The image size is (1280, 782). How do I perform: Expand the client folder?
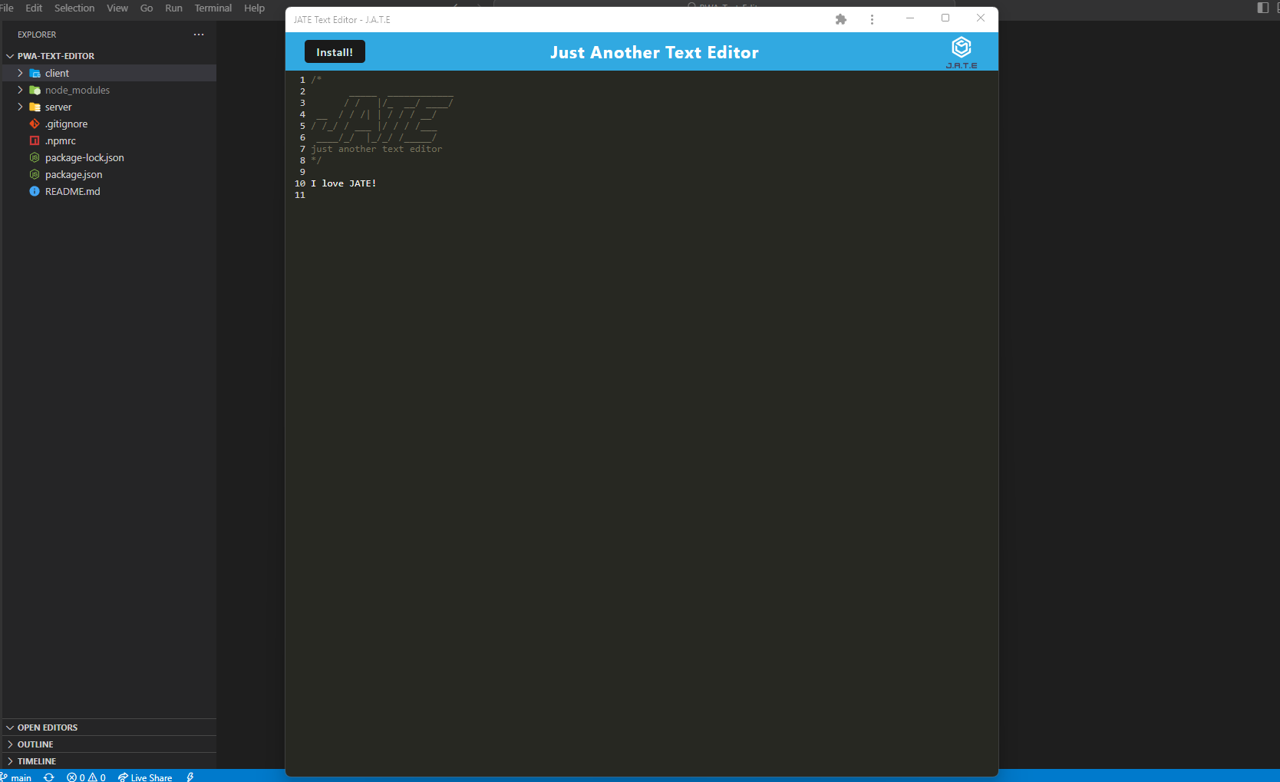(20, 72)
